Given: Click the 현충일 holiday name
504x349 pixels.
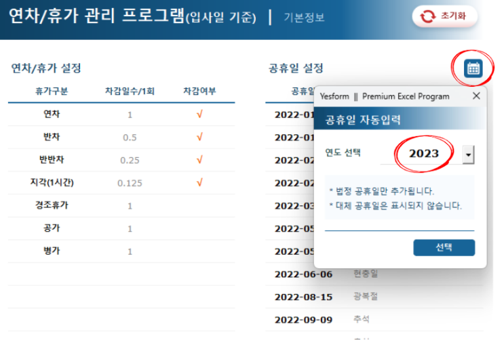Looking at the screenshot, I should tap(366, 274).
